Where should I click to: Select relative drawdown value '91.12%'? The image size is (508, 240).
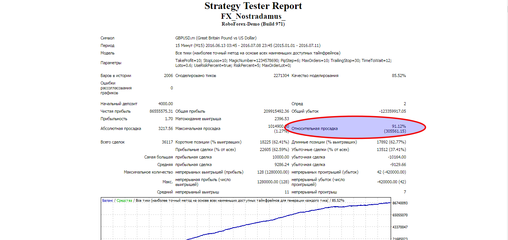click(x=399, y=126)
